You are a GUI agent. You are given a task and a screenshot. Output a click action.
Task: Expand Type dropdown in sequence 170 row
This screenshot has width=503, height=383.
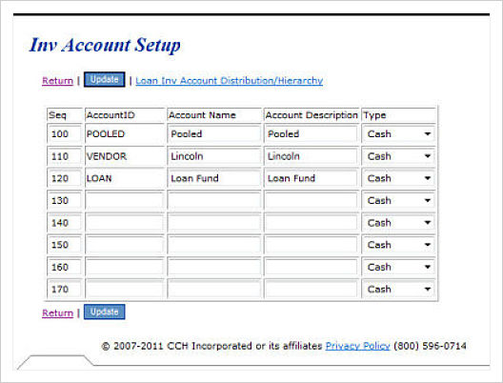tap(398, 289)
